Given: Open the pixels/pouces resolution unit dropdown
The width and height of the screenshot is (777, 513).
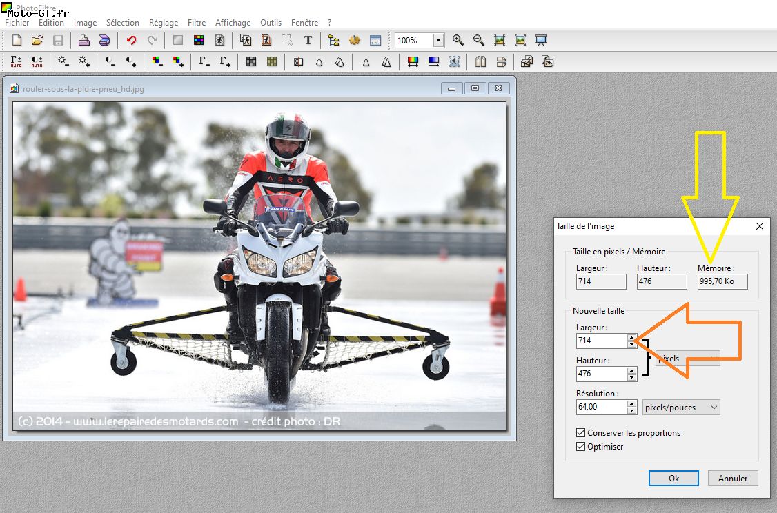Looking at the screenshot, I should (681, 408).
